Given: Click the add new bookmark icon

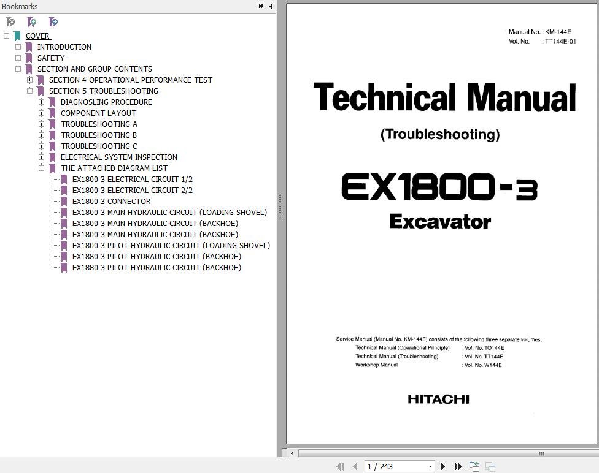Looking at the screenshot, I should tap(32, 21).
